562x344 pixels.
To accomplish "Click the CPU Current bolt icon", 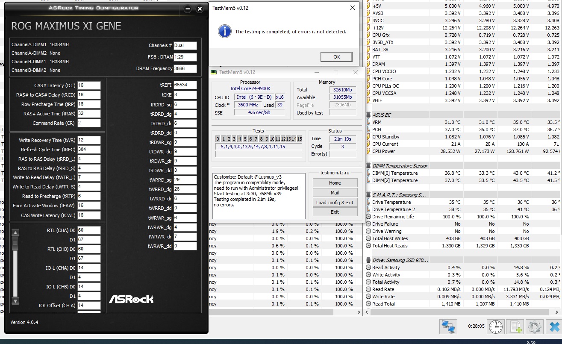I will pos(368,144).
